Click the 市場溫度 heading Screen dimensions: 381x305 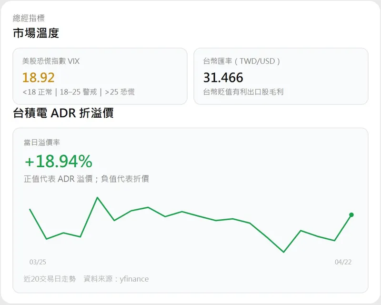tap(36, 33)
